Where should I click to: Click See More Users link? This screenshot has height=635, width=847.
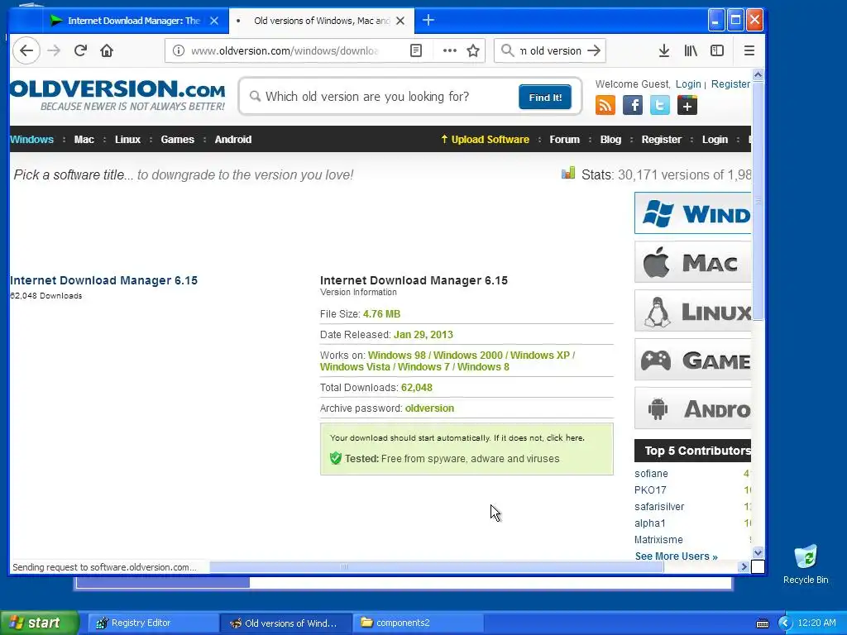(x=676, y=556)
